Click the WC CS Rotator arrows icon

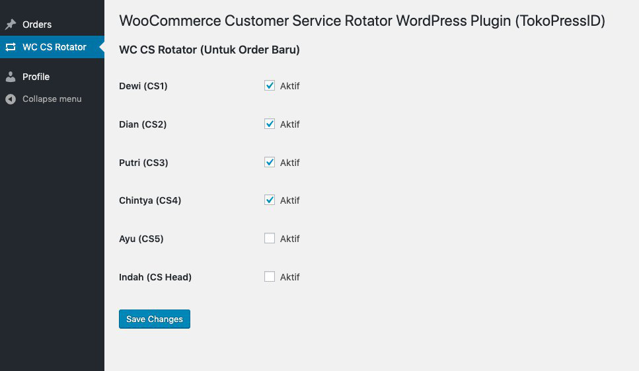point(11,47)
